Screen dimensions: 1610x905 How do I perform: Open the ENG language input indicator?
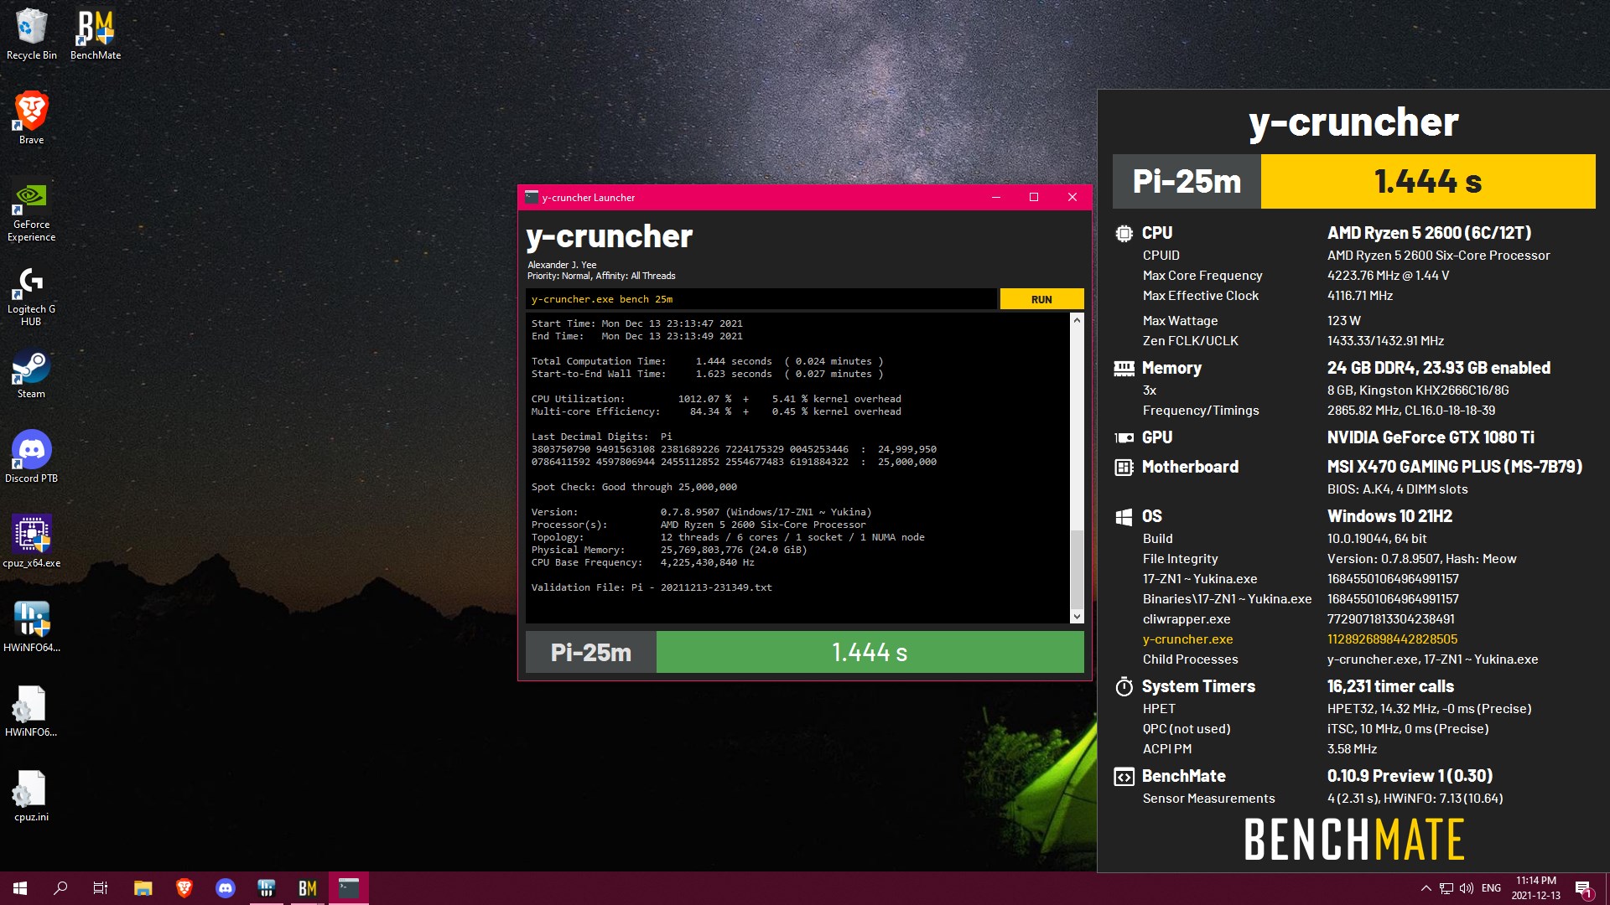pos(1491,888)
